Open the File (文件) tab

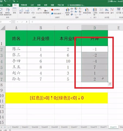click(x=1, y=5)
